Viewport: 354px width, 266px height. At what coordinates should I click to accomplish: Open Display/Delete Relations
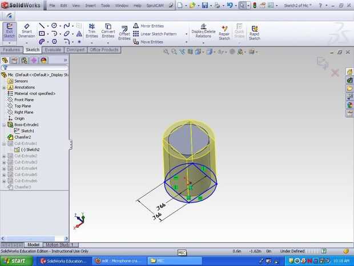[203, 31]
